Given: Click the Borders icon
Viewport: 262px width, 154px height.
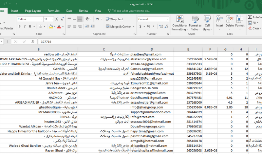Looking at the screenshot, I should pyautogui.click(x=40, y=27).
